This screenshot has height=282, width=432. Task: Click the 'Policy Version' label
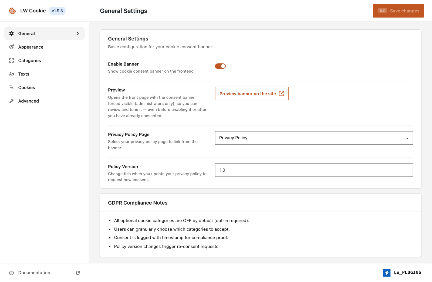click(123, 167)
